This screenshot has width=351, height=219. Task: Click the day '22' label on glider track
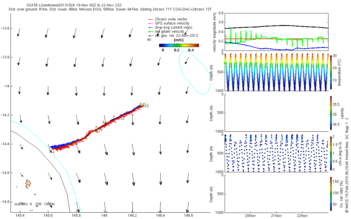[x=123, y=118]
